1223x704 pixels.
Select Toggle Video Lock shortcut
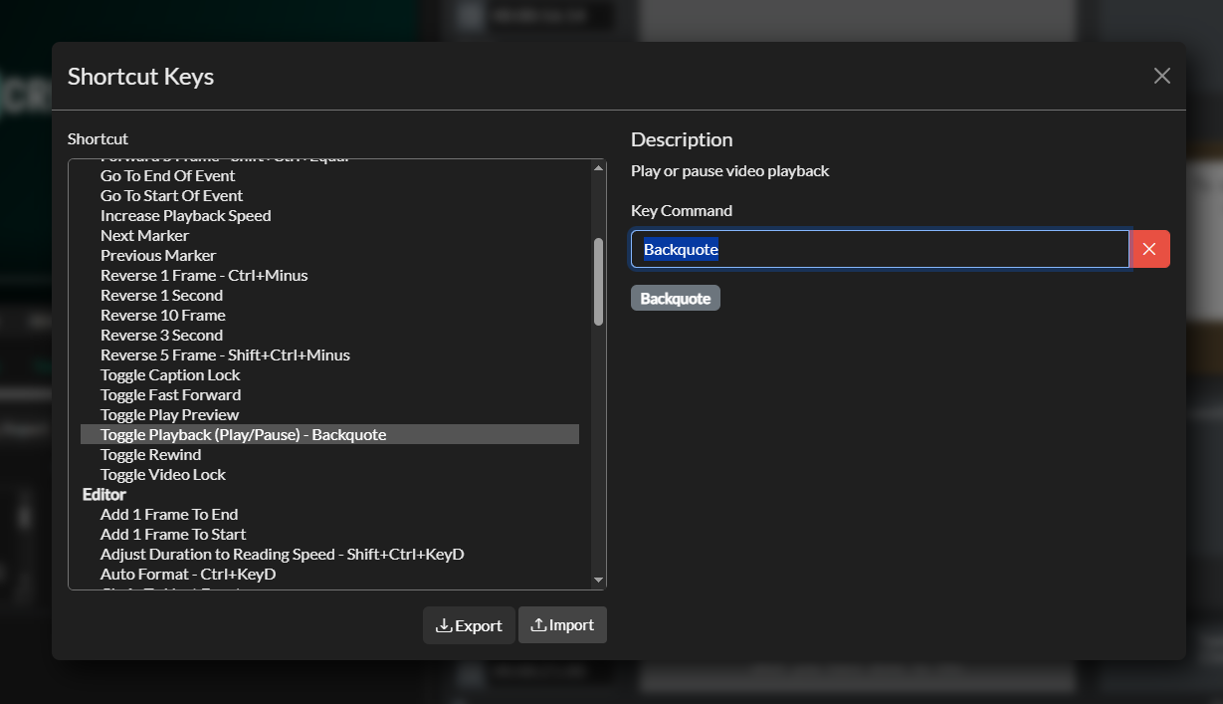coord(329,475)
